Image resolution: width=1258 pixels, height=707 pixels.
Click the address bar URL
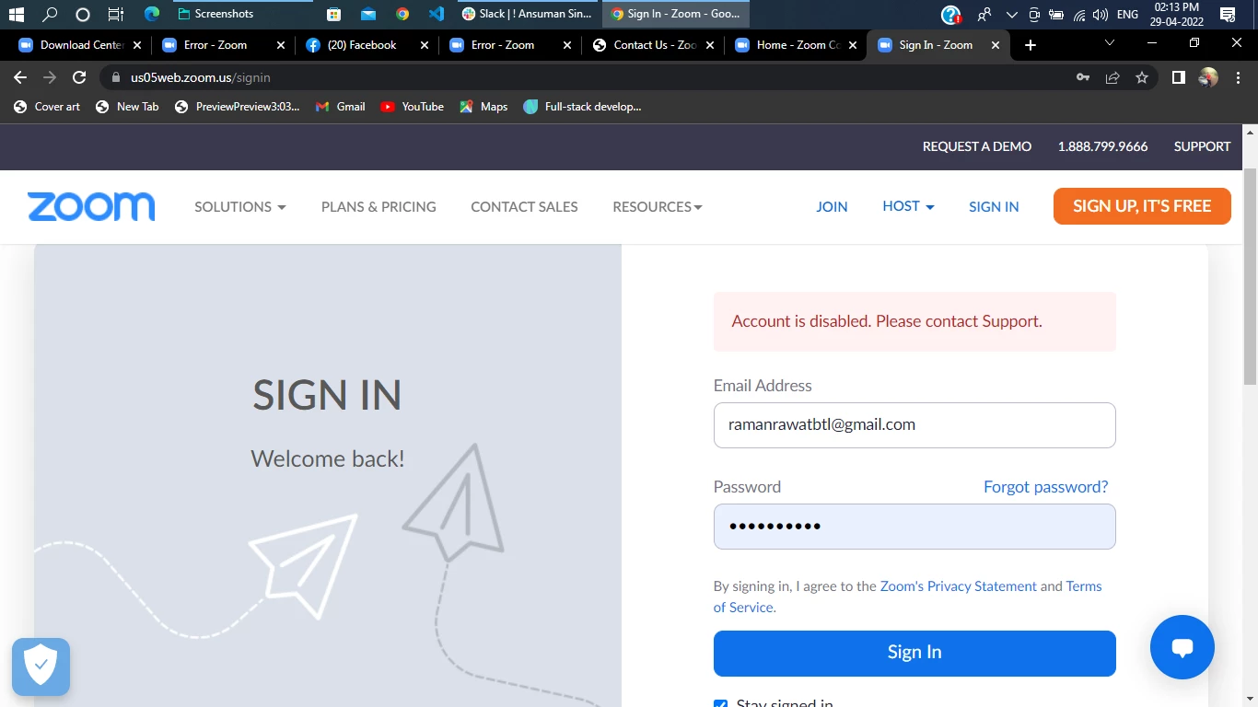pos(200,77)
